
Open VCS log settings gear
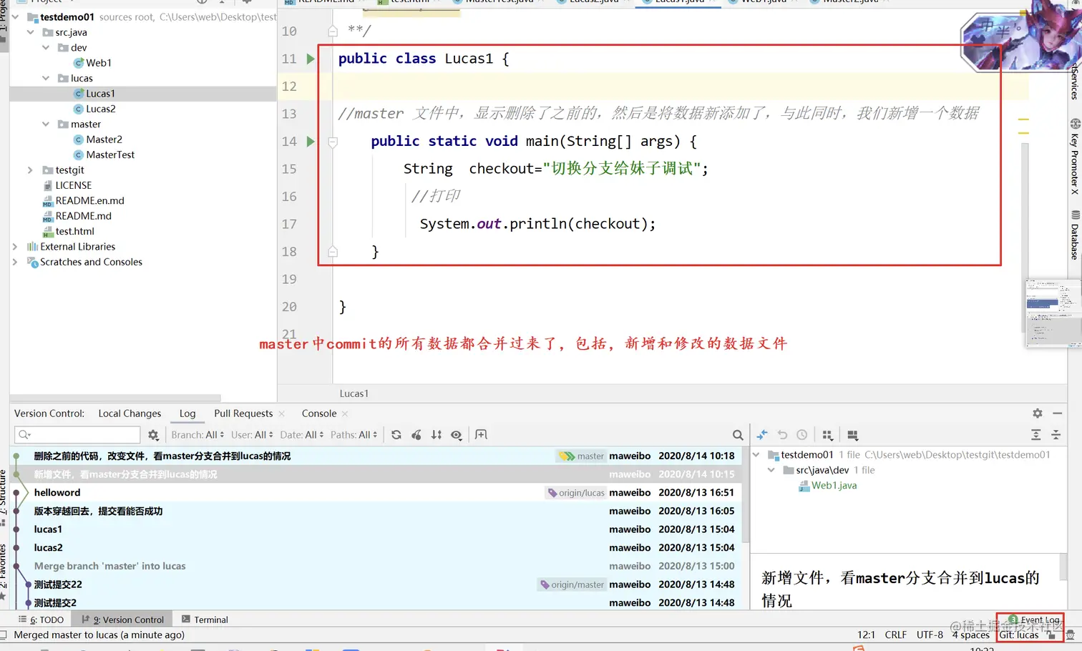tap(153, 435)
